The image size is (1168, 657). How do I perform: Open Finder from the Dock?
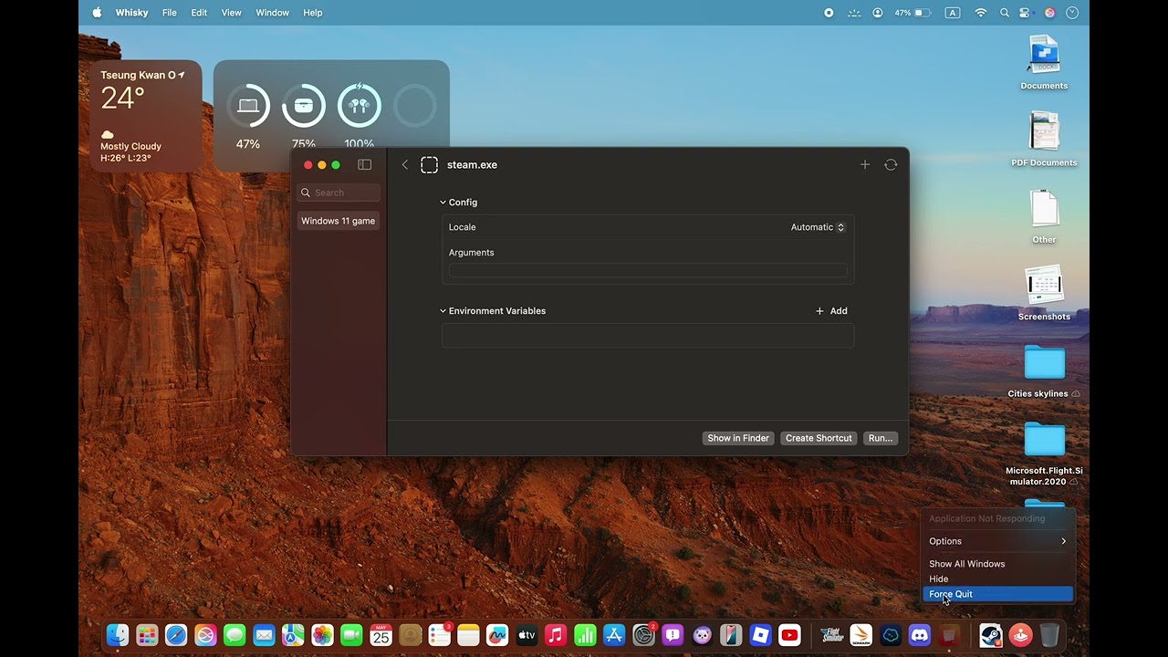point(118,635)
